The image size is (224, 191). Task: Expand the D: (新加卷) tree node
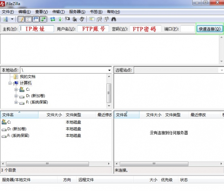tap(16, 96)
